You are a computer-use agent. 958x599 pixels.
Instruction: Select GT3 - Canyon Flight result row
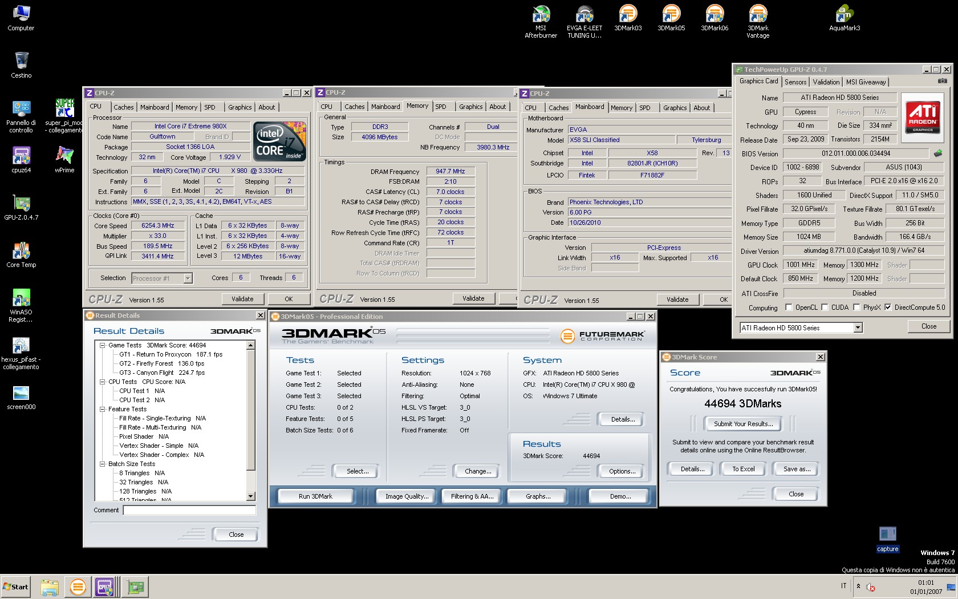(161, 373)
